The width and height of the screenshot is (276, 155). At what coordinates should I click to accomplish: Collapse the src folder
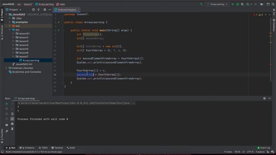click(9, 30)
